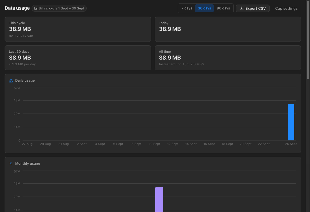This screenshot has height=212, width=310.
Task: Click the purple monthly usage bar
Action: (159, 200)
